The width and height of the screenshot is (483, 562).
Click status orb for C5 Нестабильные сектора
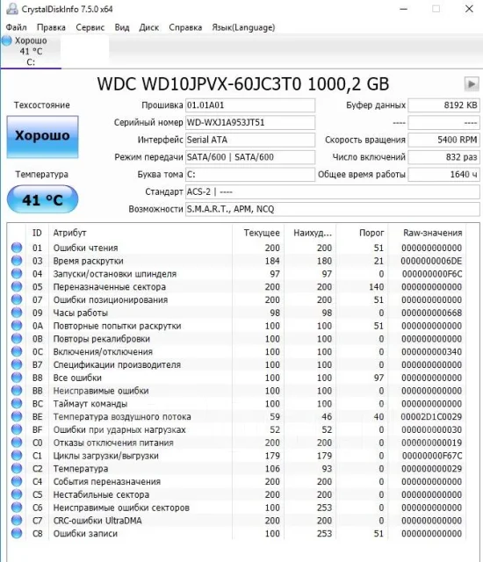tap(17, 494)
